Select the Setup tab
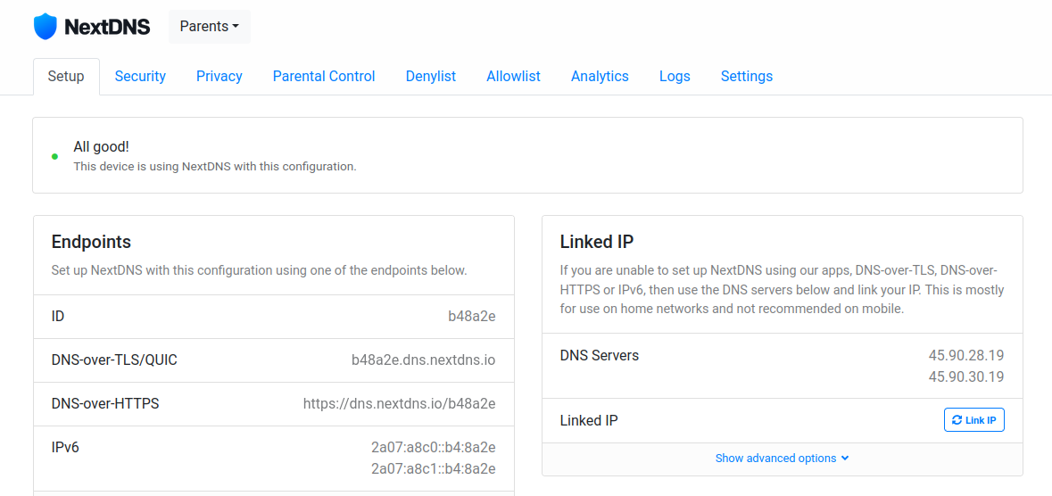Screen dimensions: 1052x496 pos(66,77)
